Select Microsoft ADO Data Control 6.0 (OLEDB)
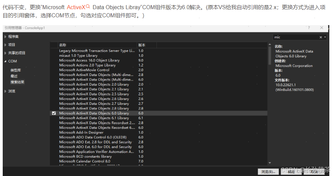The width and height of the screenshot is (332, 176). (x=159, y=137)
